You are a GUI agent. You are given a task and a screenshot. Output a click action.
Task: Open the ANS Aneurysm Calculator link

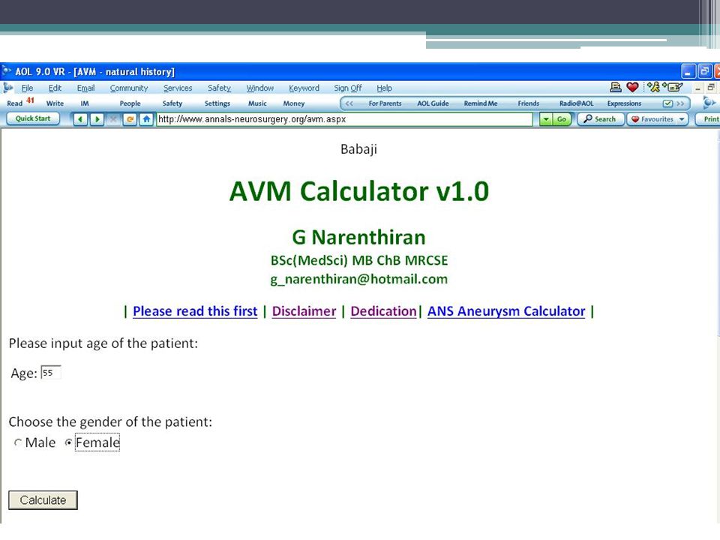tap(506, 311)
